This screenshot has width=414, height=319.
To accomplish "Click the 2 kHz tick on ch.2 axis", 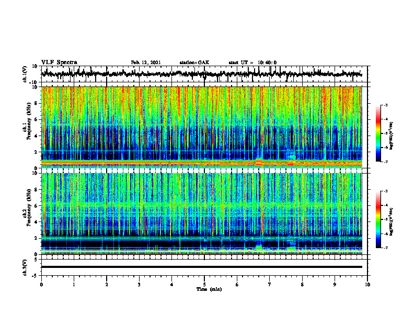I will [36, 238].
